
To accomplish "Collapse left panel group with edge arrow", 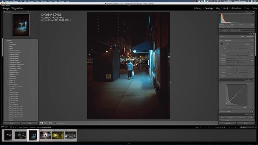I will tap(1, 68).
